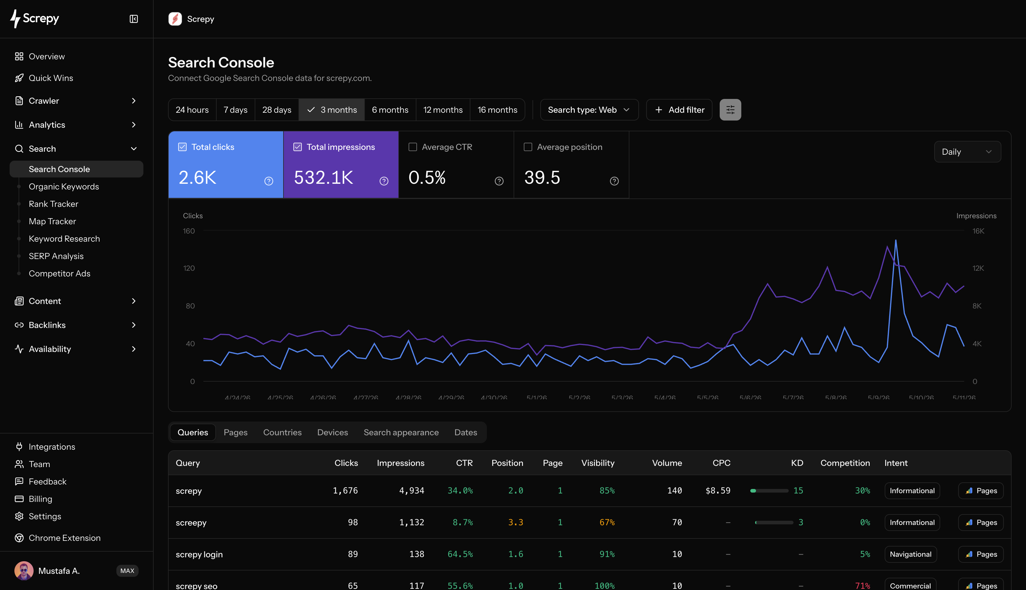Uncheck the Total impressions checkbox
Screen dimensions: 1026x590
(298, 147)
